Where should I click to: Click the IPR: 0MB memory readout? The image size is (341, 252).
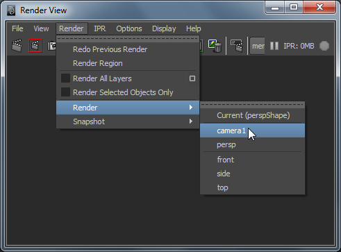click(299, 46)
